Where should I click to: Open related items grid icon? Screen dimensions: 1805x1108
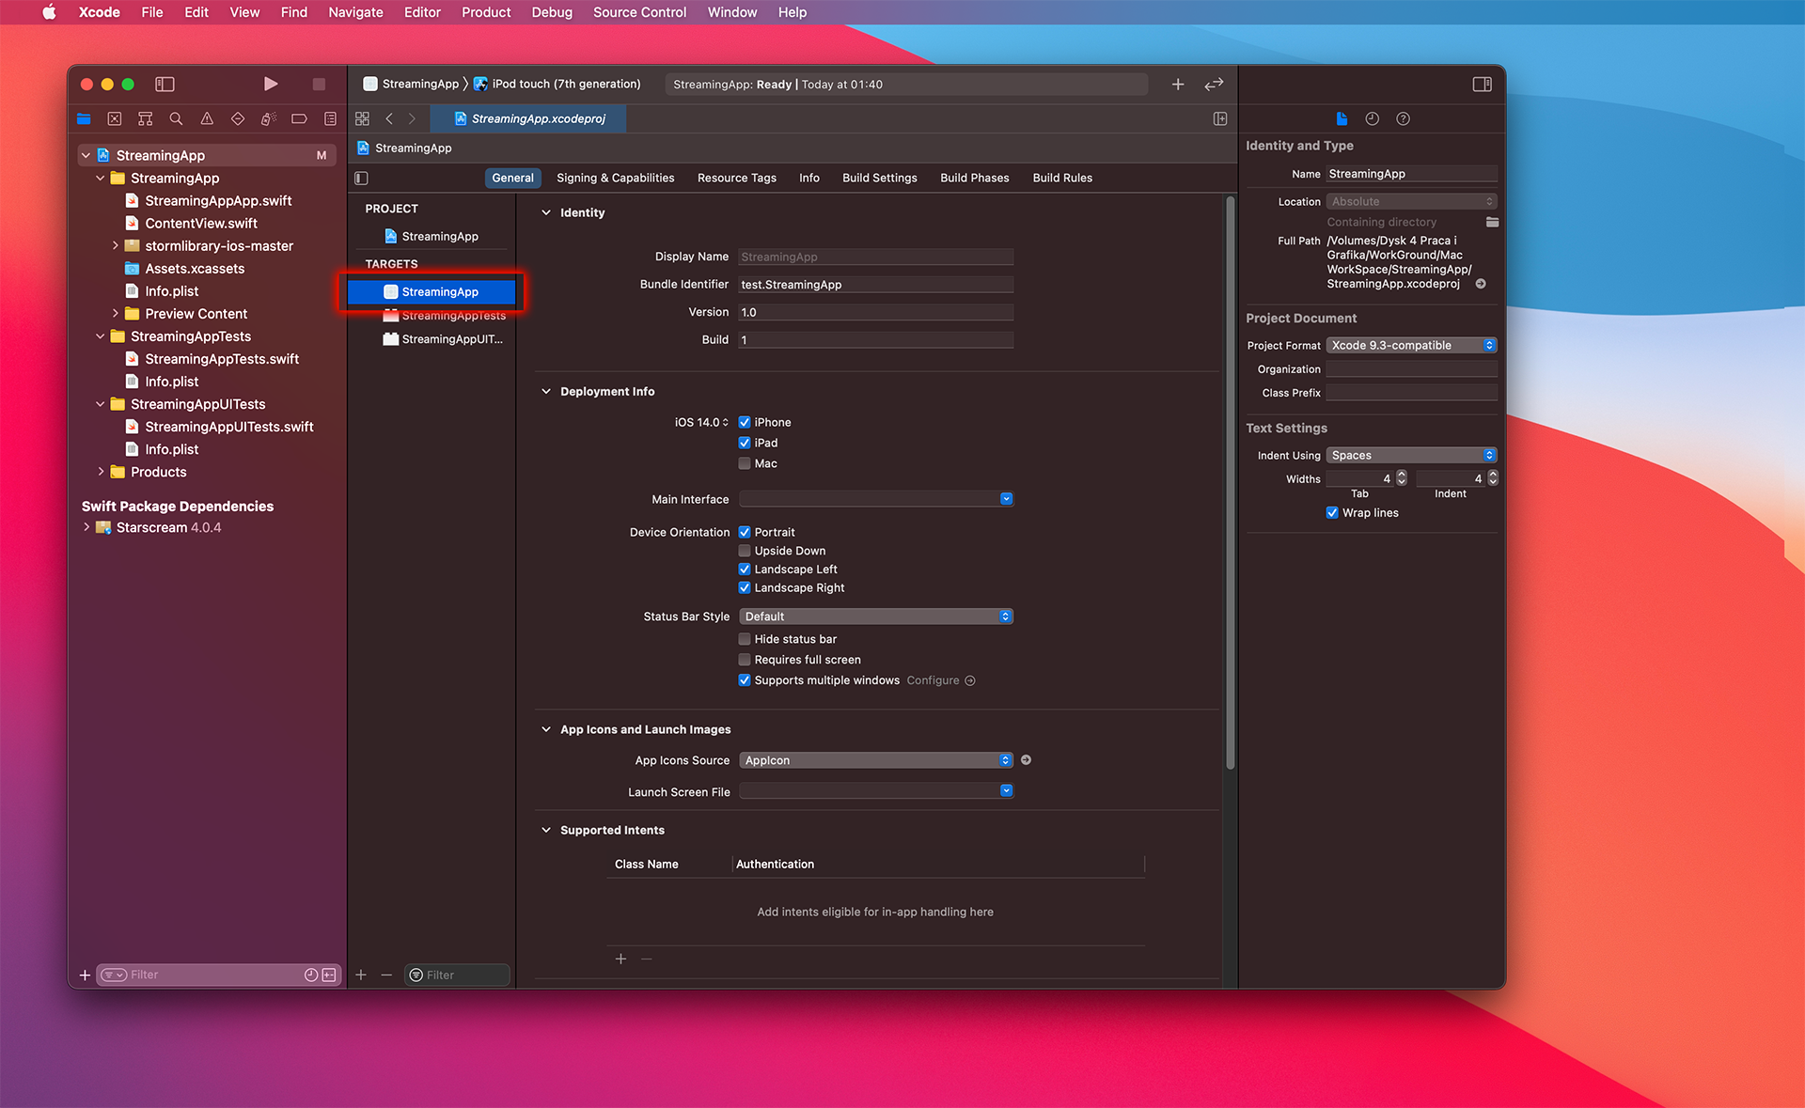[x=362, y=118]
